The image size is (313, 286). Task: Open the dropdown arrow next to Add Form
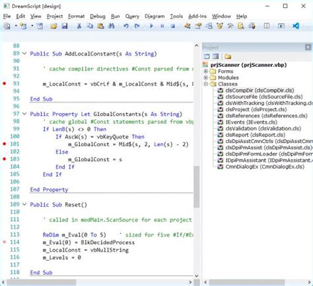[32, 26]
